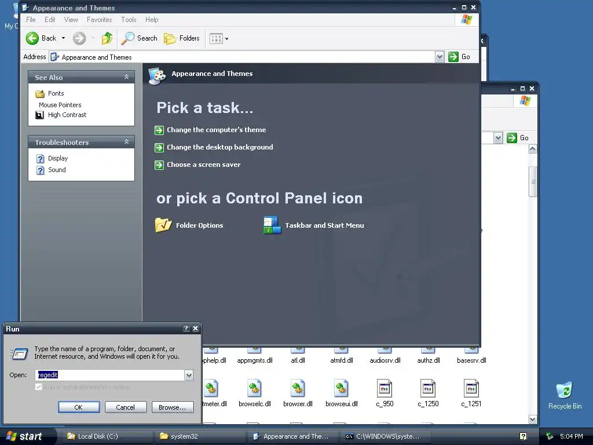
Task: Click Browse in the Run dialog
Action: (x=173, y=407)
